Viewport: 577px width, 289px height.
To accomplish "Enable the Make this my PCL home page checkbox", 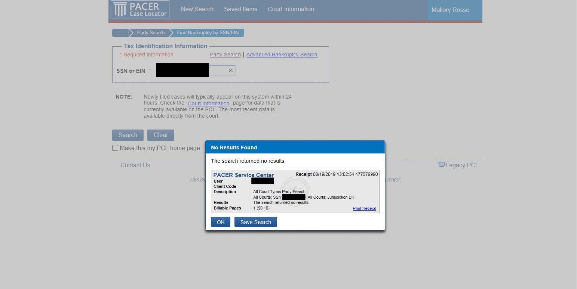I will coord(115,148).
